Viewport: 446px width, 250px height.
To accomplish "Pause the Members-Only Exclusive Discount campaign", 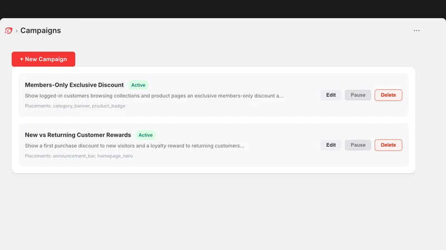I will 358,95.
